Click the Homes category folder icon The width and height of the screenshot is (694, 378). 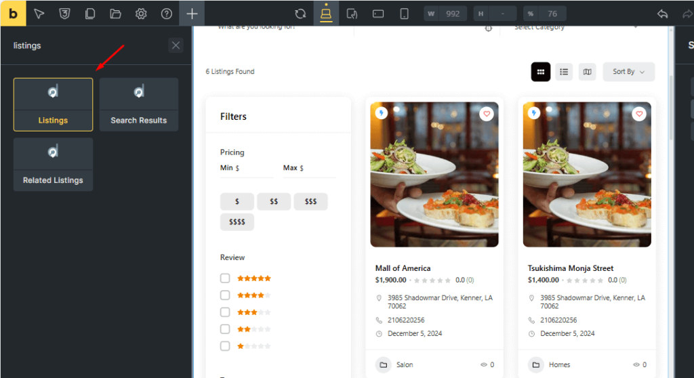coord(536,364)
